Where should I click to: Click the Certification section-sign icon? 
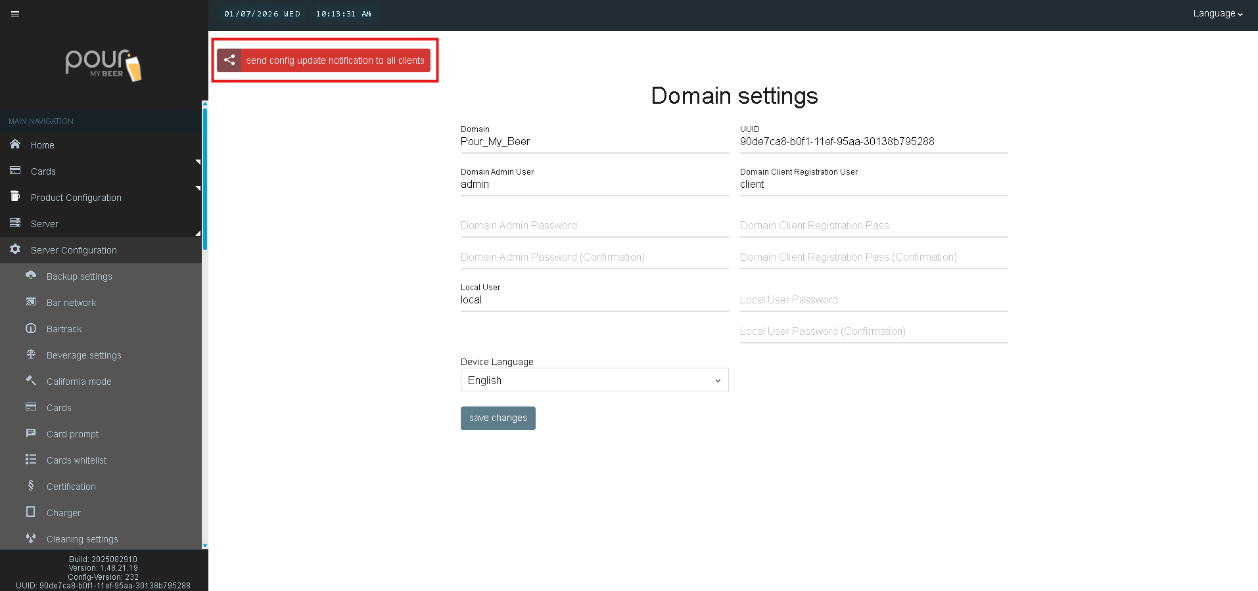31,486
